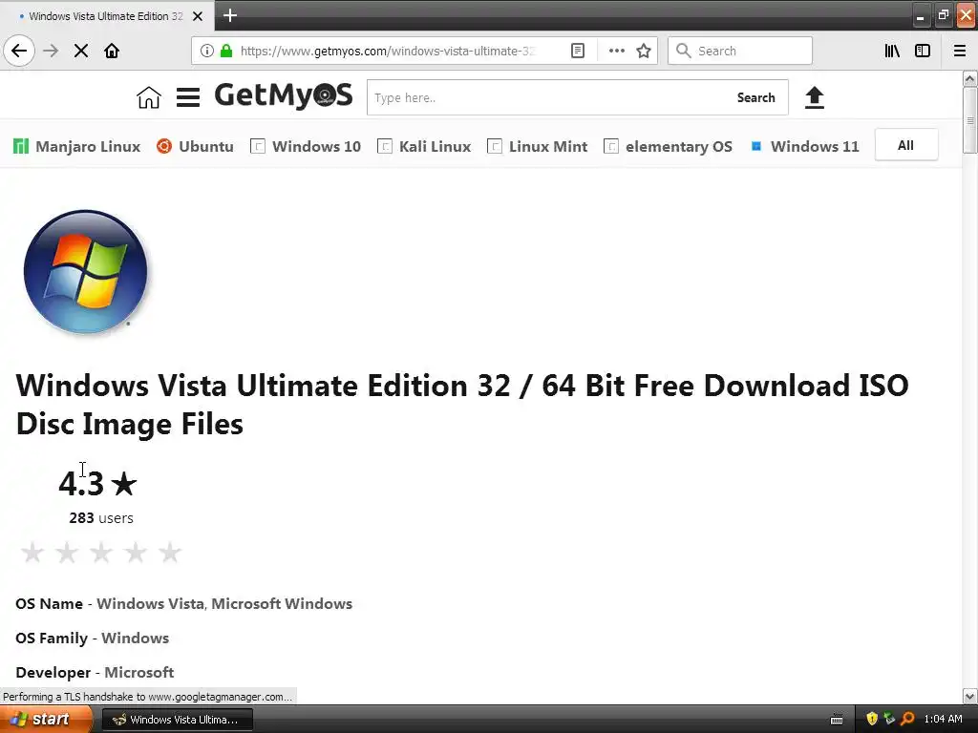Click the All button
Screen dimensions: 978x733
click(905, 145)
